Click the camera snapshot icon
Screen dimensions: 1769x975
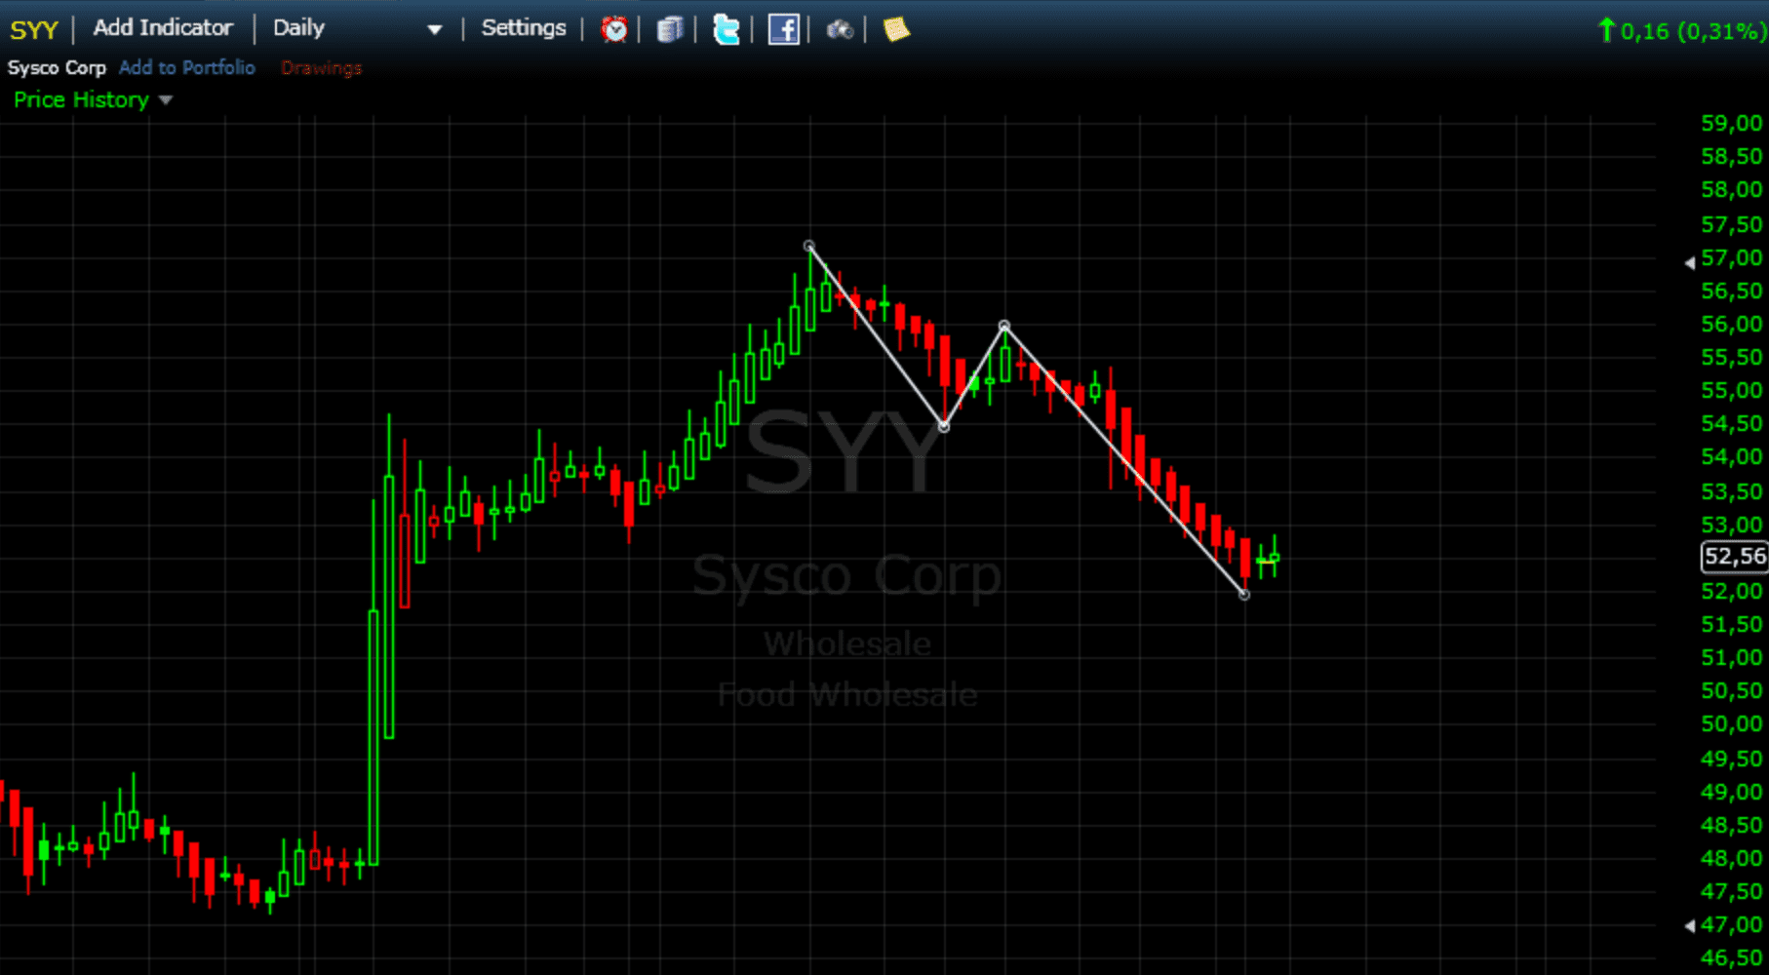point(840,30)
